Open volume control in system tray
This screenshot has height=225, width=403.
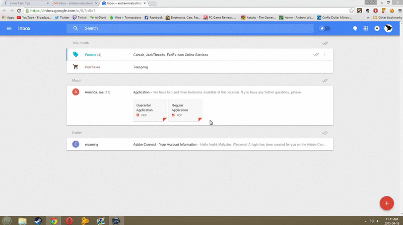pos(378,221)
